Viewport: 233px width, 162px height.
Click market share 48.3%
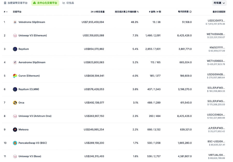(x=135, y=22)
